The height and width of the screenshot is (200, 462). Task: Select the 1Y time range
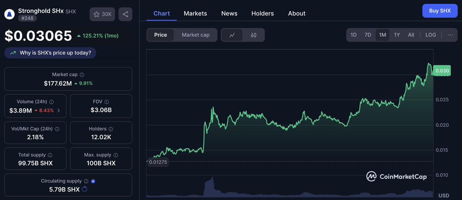pyautogui.click(x=397, y=35)
